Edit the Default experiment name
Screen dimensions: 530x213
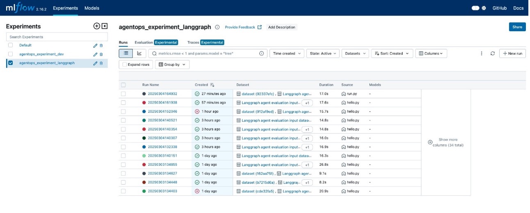tap(96, 46)
